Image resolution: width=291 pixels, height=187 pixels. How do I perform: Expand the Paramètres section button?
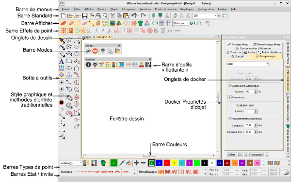229,97
